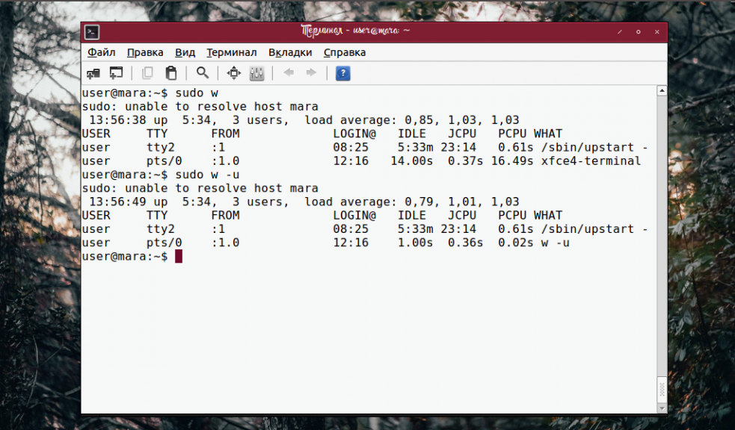This screenshot has height=430, width=735.
Task: Open the Файл menu
Action: [x=101, y=52]
